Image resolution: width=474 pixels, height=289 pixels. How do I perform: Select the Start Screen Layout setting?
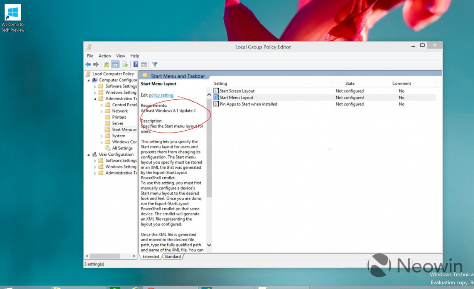(237, 91)
